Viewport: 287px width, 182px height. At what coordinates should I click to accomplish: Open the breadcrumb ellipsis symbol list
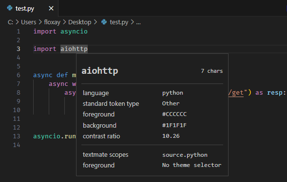coord(138,23)
